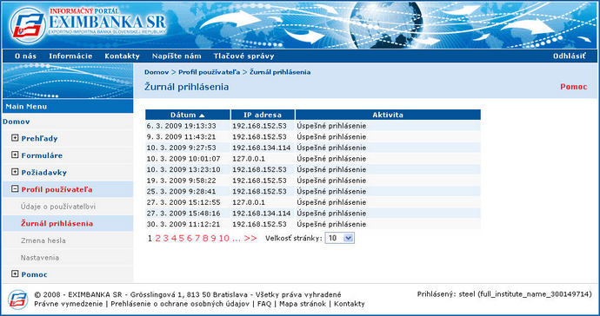Click Úspešné prihlásenie in the 6. 3. 2009 row
This screenshot has width=600, height=316.
(x=332, y=126)
